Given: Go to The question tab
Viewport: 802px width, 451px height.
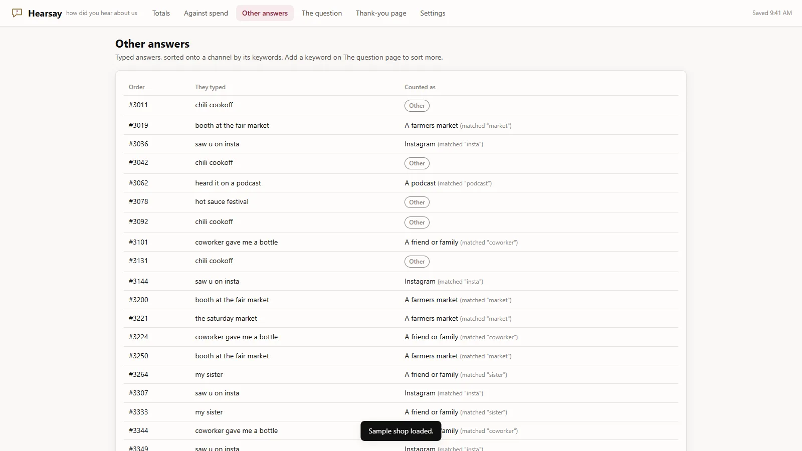Looking at the screenshot, I should point(322,13).
